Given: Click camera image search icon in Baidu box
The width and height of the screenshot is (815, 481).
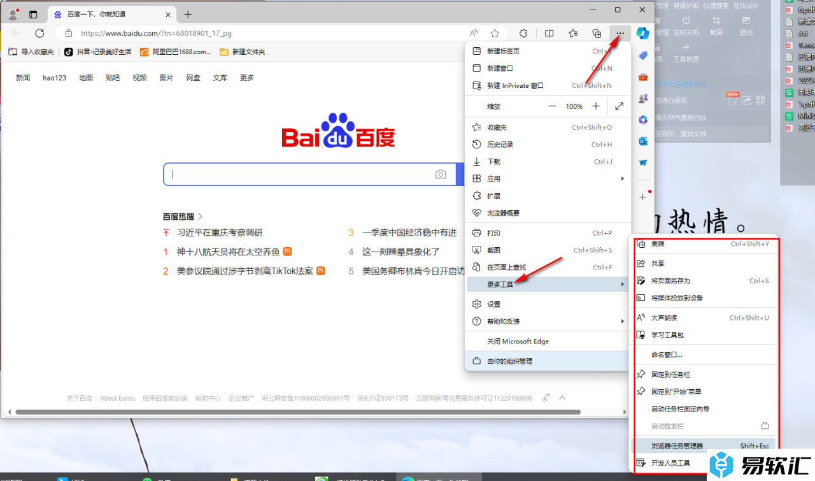Looking at the screenshot, I should click(441, 175).
